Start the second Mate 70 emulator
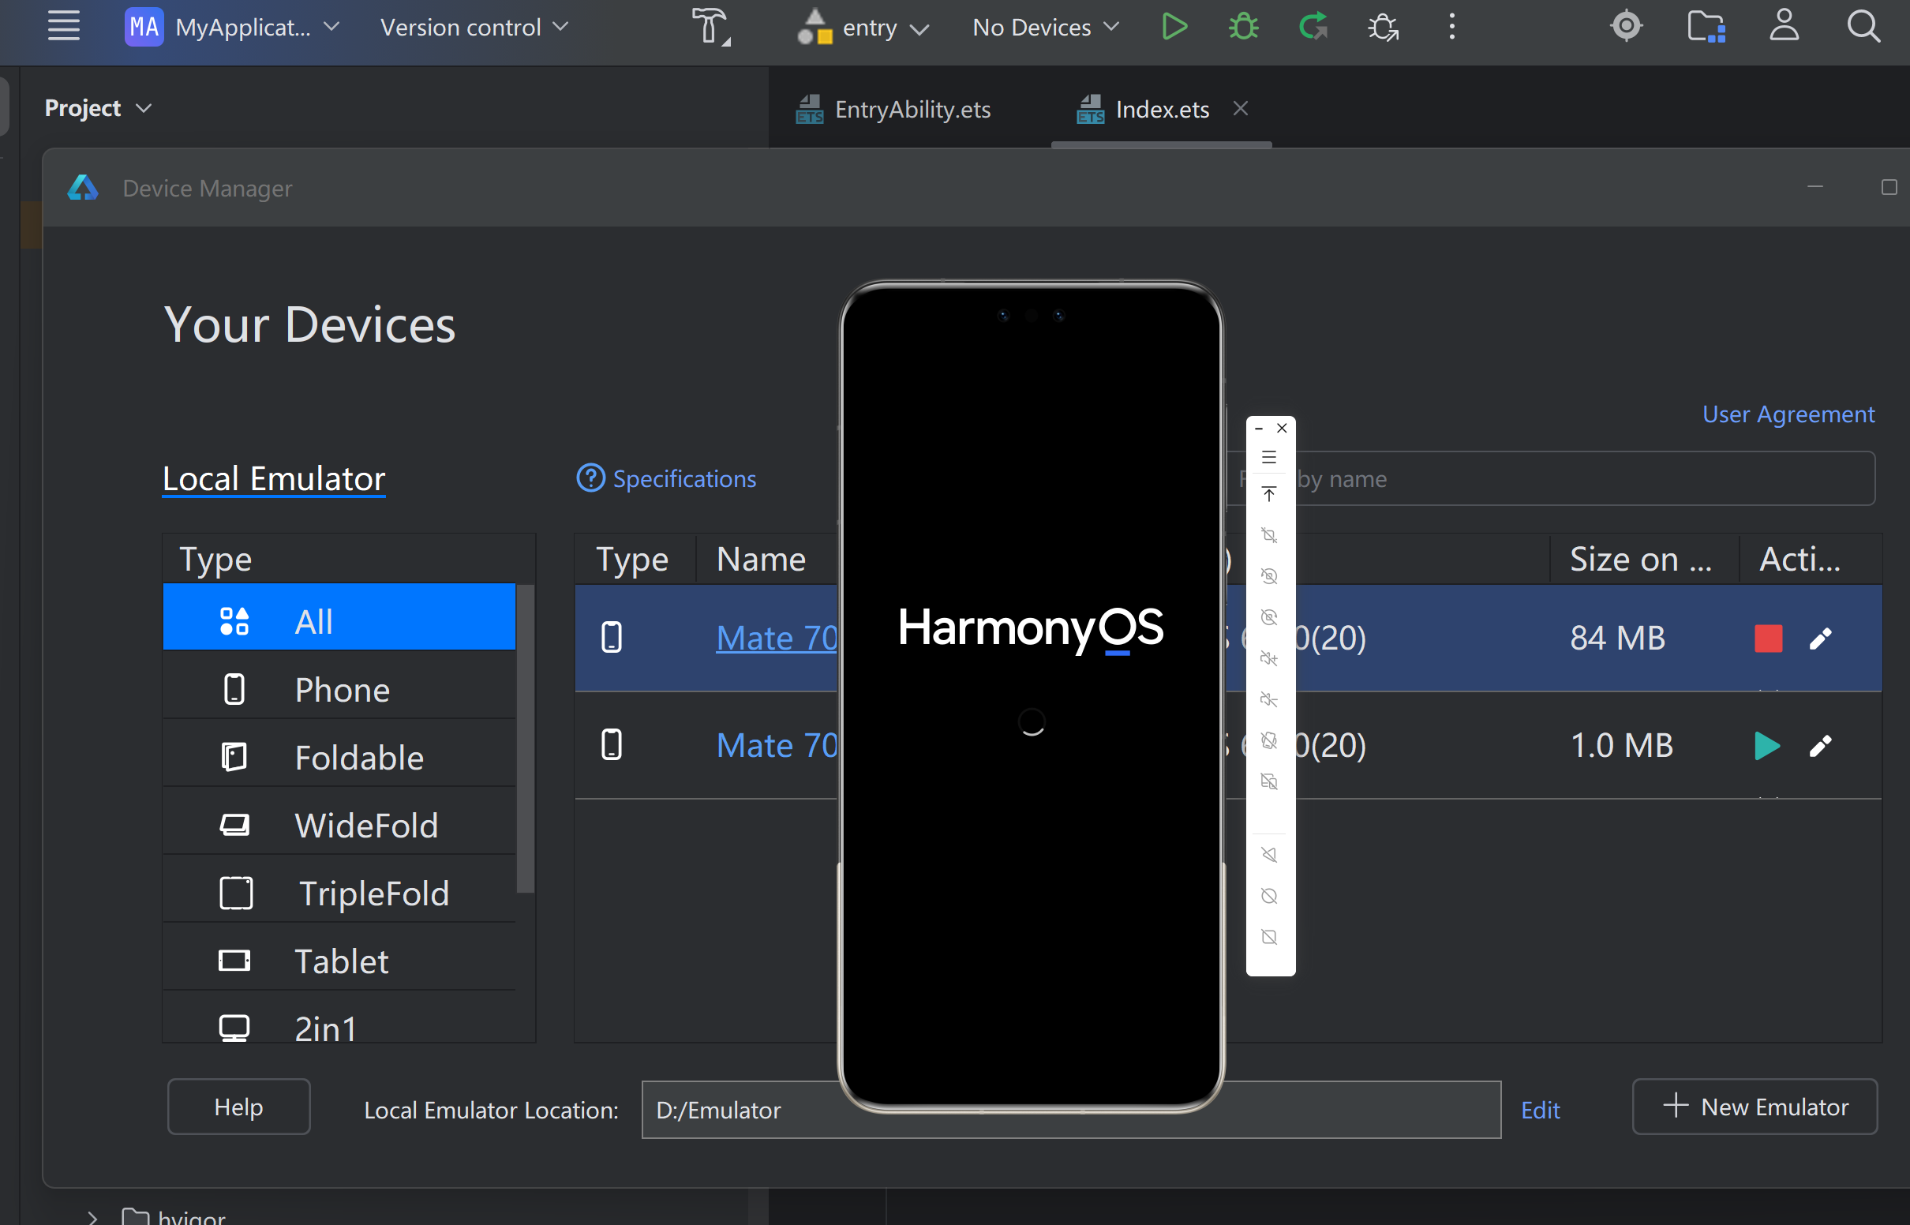 click(1766, 745)
